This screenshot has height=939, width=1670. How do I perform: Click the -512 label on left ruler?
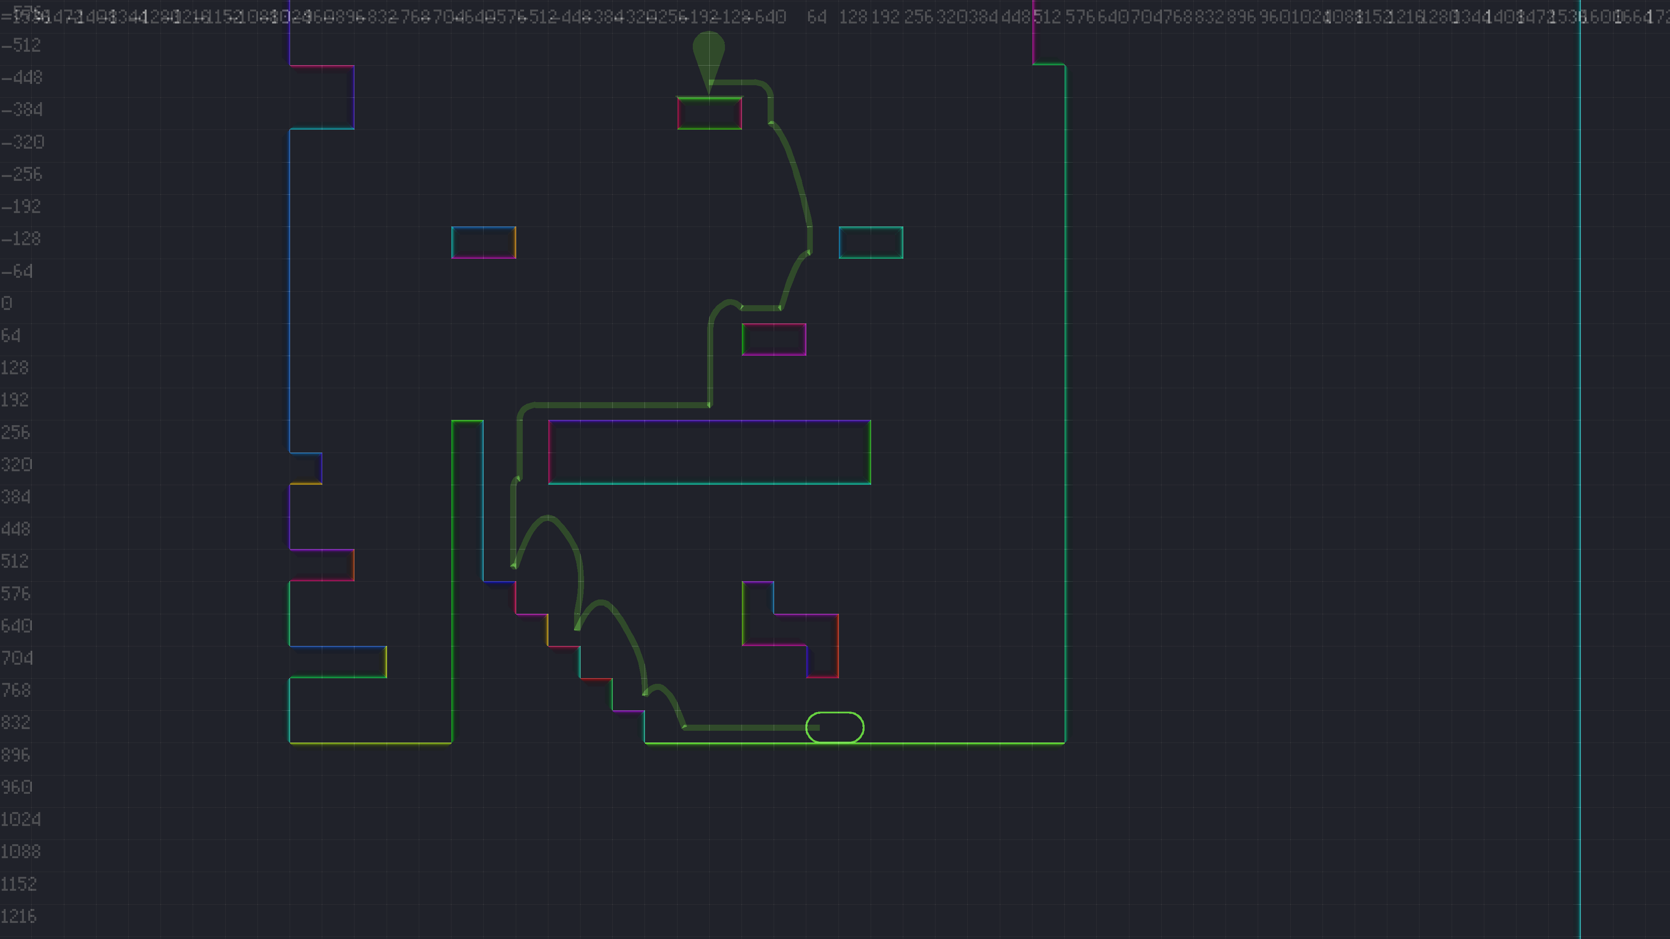21,45
